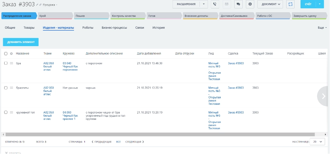
Task: Click the row handle icon for 'бра'
Action: point(11,63)
